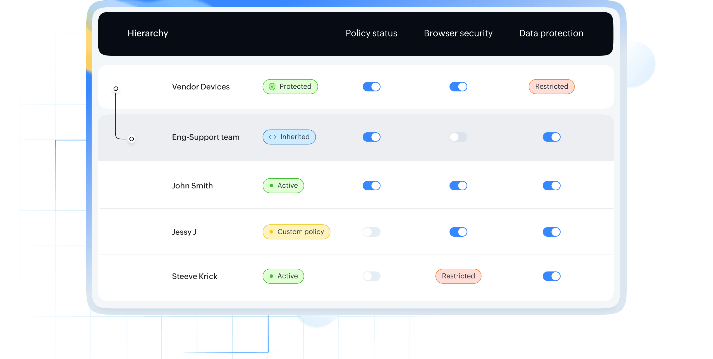Viewport: 713px width, 359px height.
Task: Click the Data protection column header
Action: pyautogui.click(x=551, y=33)
